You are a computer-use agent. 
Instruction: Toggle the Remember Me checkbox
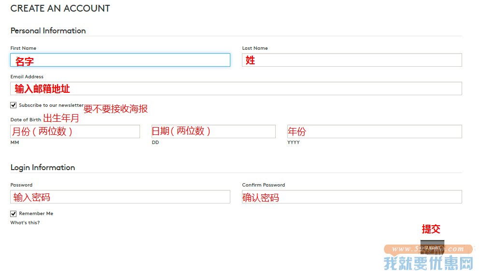point(13,214)
